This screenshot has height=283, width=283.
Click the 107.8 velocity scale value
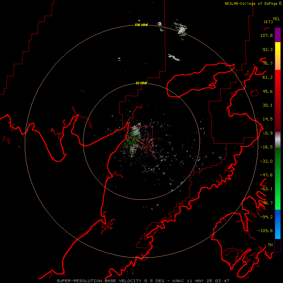tap(266, 35)
